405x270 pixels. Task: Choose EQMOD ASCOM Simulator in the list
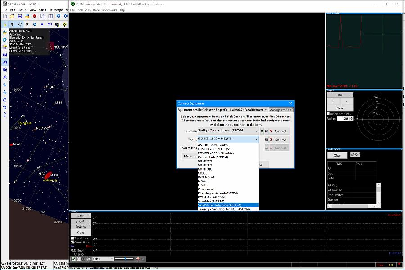[228, 153]
